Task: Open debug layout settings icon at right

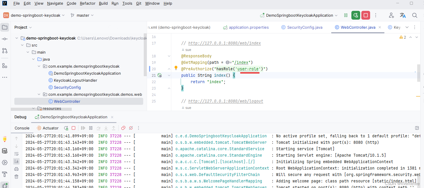Action: 417,128
